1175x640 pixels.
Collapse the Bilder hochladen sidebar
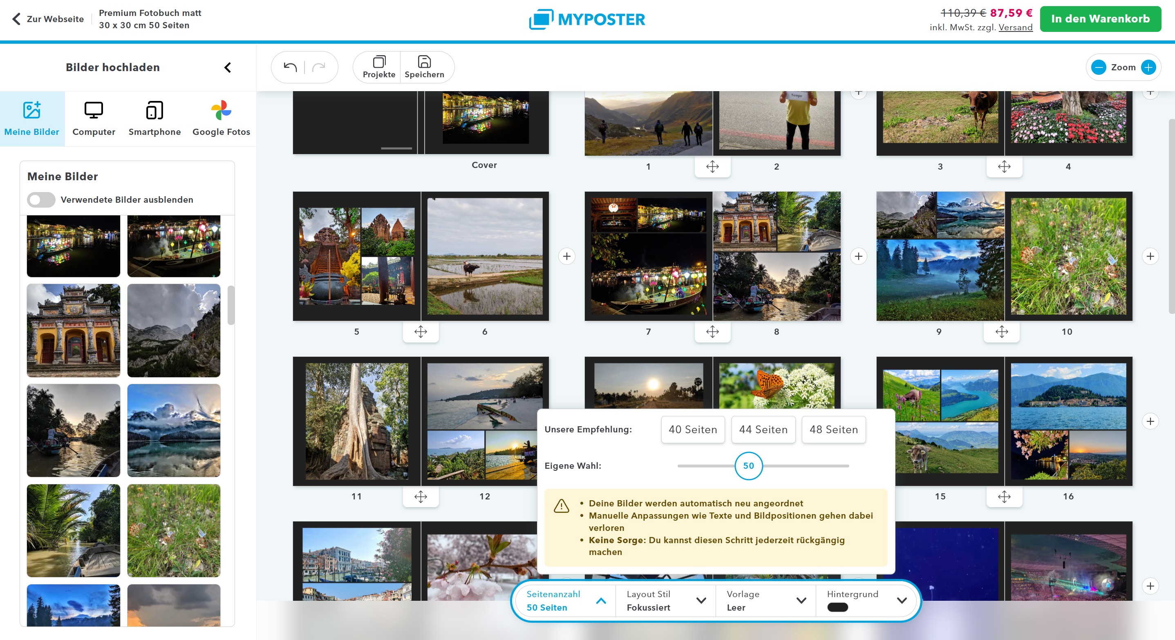click(228, 67)
